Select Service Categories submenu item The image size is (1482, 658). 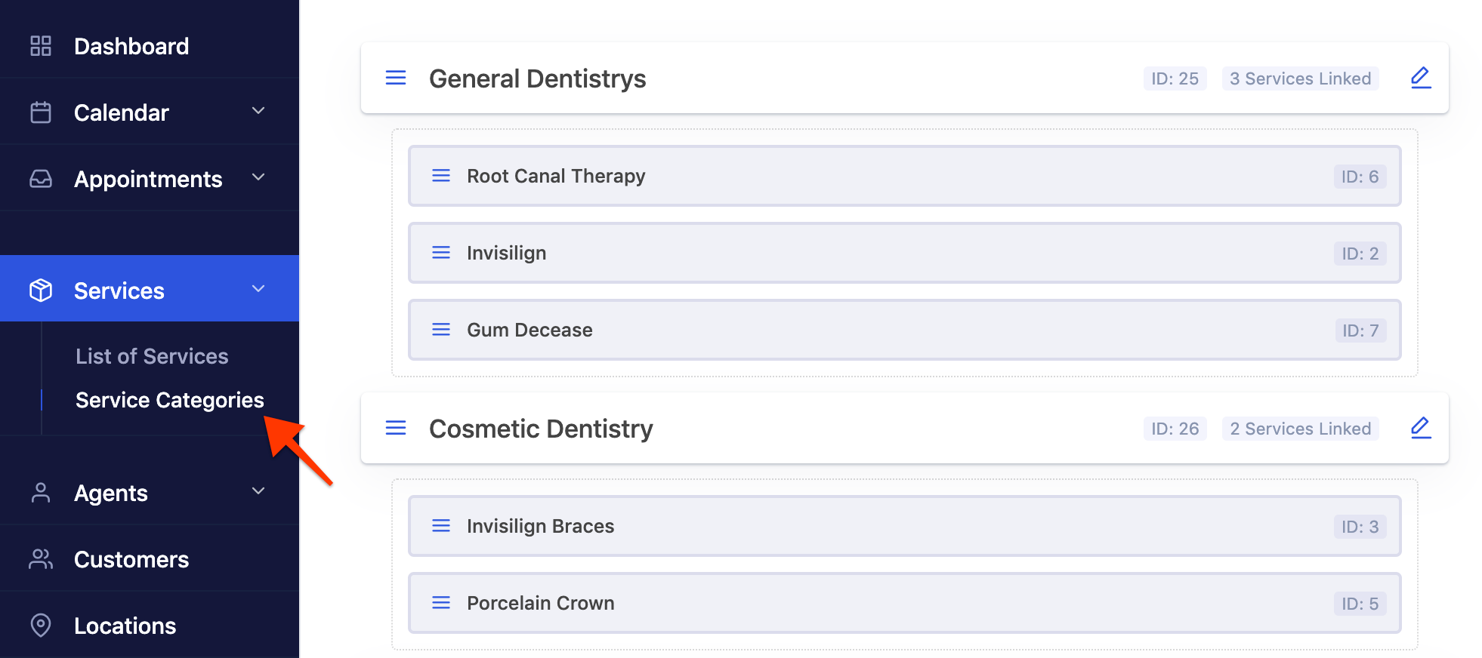coord(170,400)
